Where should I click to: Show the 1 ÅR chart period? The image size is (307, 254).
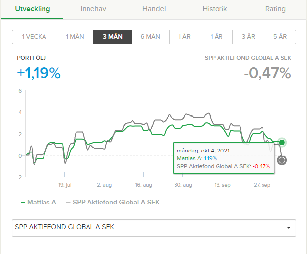click(217, 37)
